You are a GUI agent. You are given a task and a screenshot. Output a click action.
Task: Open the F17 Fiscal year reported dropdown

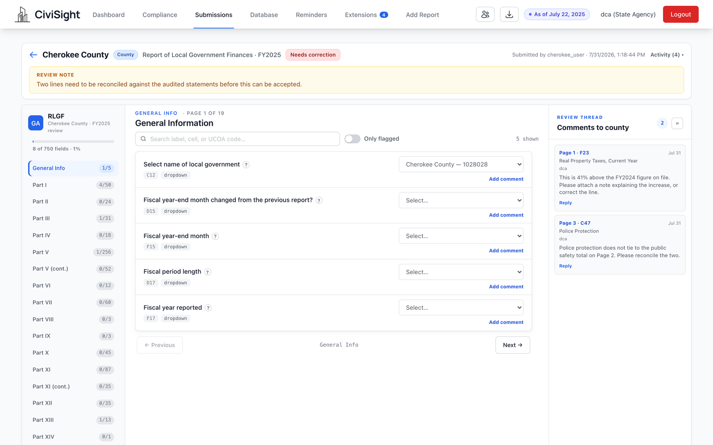point(461,307)
